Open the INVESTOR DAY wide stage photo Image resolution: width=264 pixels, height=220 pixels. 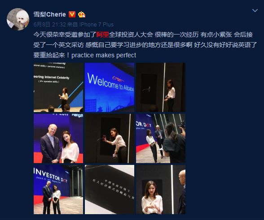[58, 190]
